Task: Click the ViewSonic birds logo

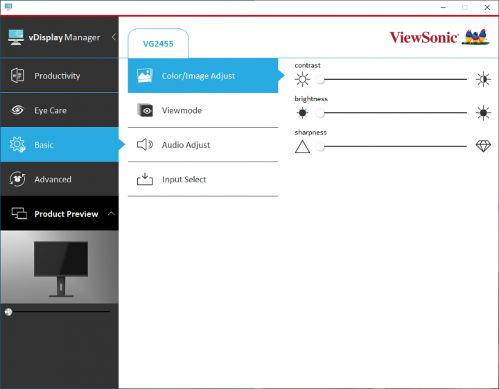Action: coord(475,37)
